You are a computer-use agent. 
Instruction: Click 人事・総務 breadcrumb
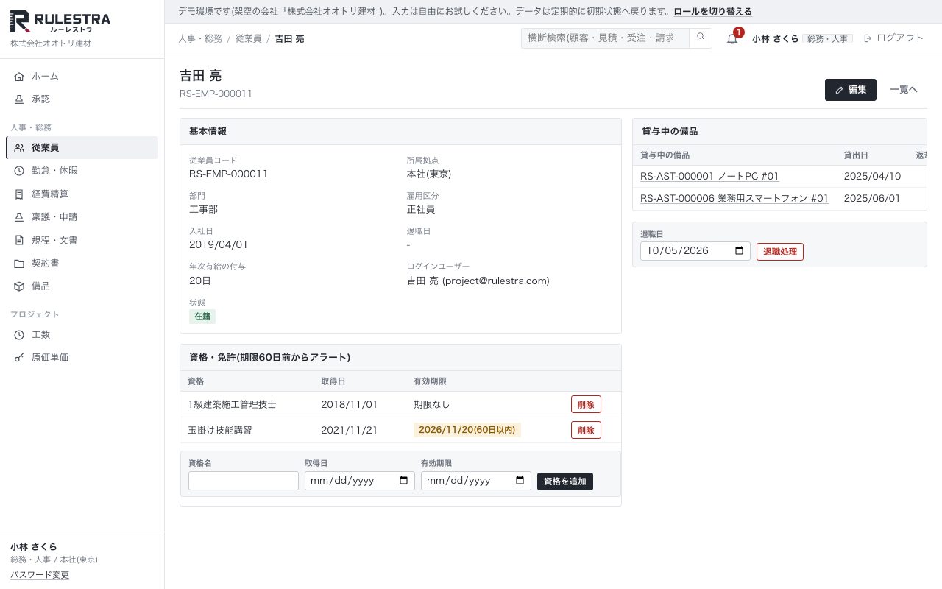[x=200, y=38]
